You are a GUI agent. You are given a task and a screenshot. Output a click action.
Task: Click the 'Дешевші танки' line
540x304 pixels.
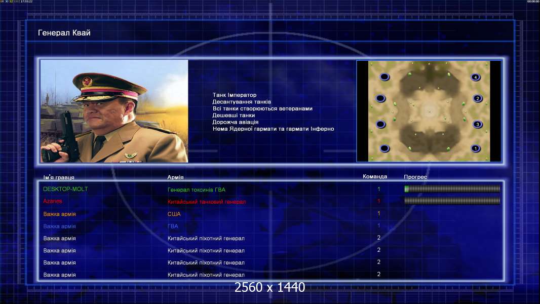coord(234,116)
